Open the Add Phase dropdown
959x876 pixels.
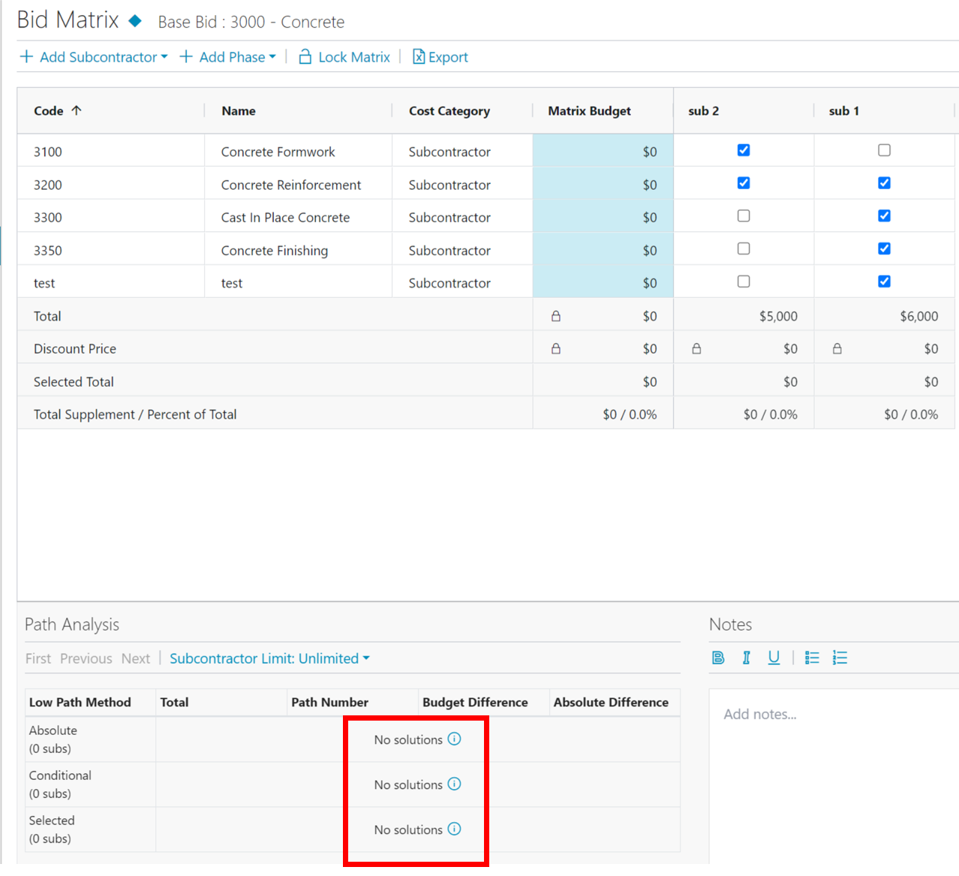pos(228,57)
